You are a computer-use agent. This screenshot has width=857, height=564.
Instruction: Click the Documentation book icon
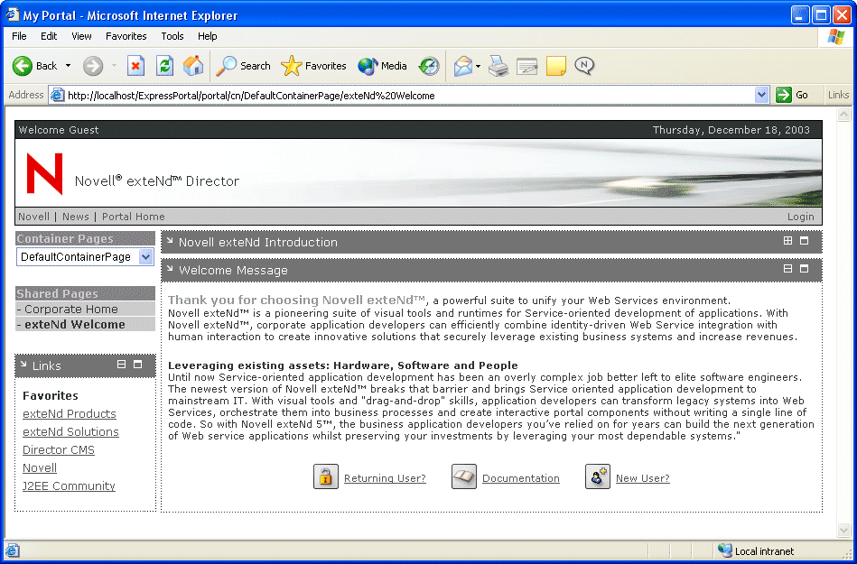point(463,476)
